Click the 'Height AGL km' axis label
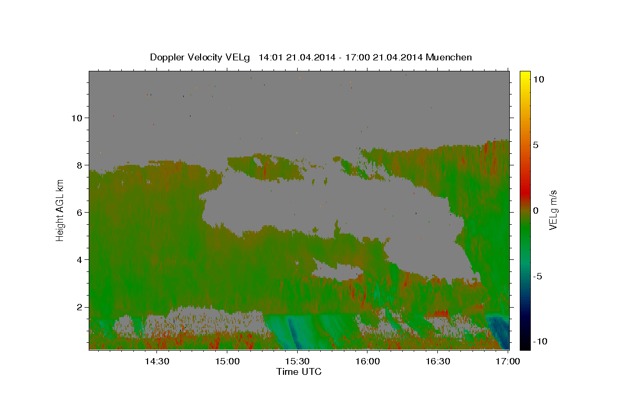630x420 pixels. coord(60,210)
